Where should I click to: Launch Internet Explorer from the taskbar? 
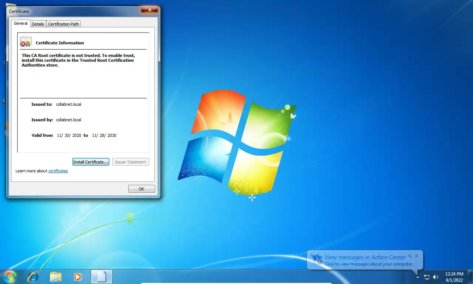click(33, 277)
